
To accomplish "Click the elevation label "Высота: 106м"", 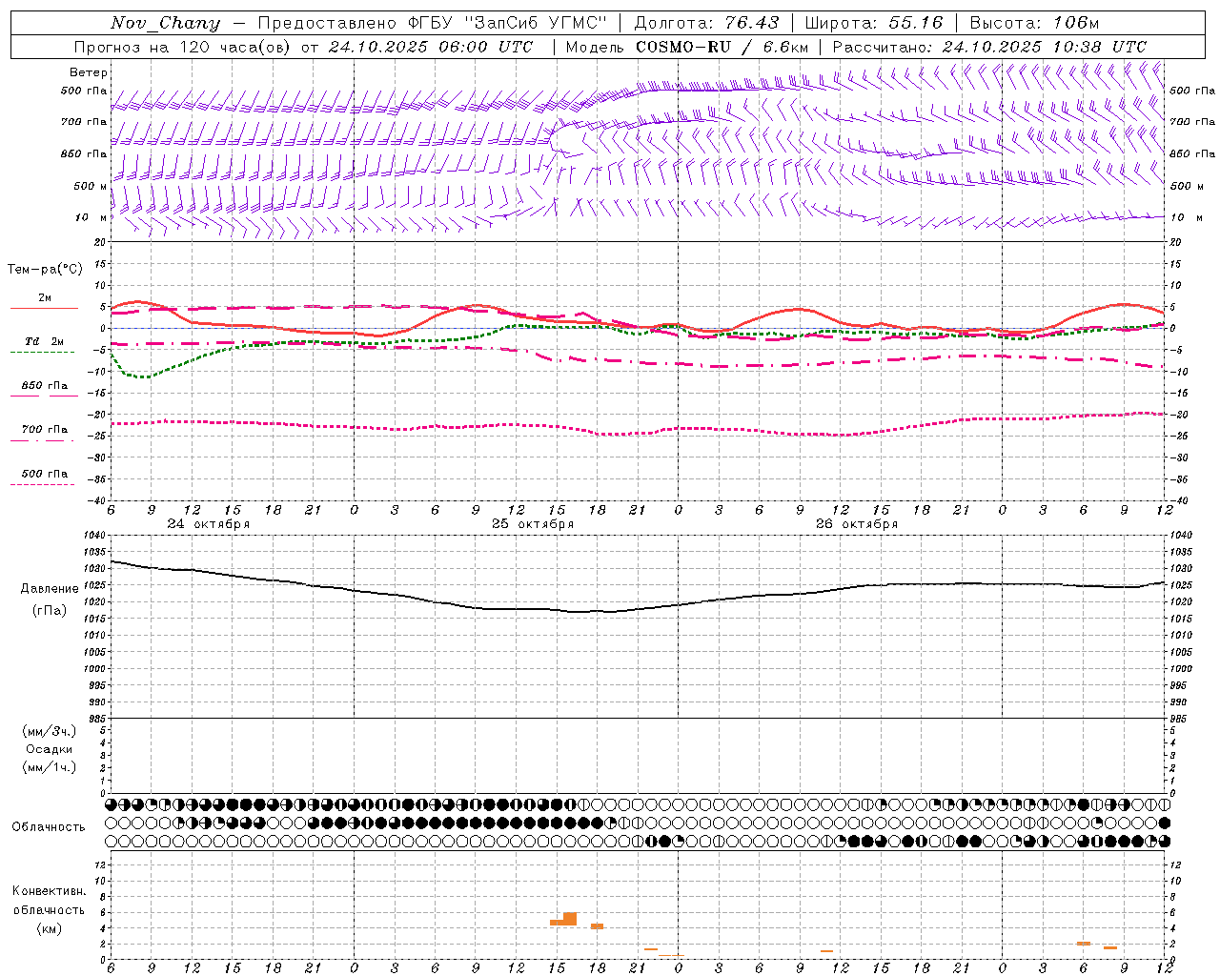I will click(x=1034, y=23).
